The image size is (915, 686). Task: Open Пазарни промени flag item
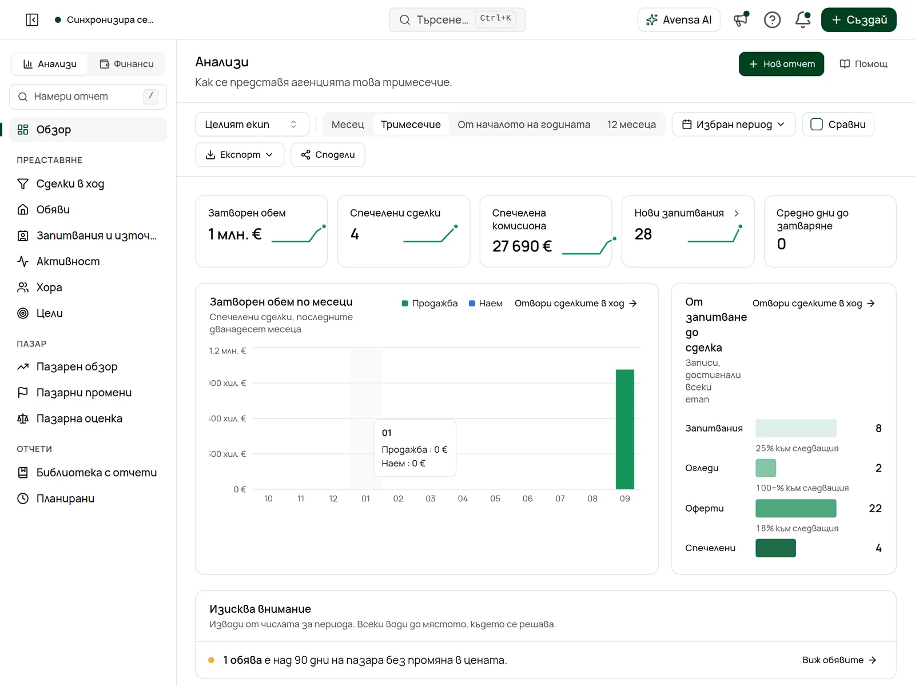click(x=88, y=393)
